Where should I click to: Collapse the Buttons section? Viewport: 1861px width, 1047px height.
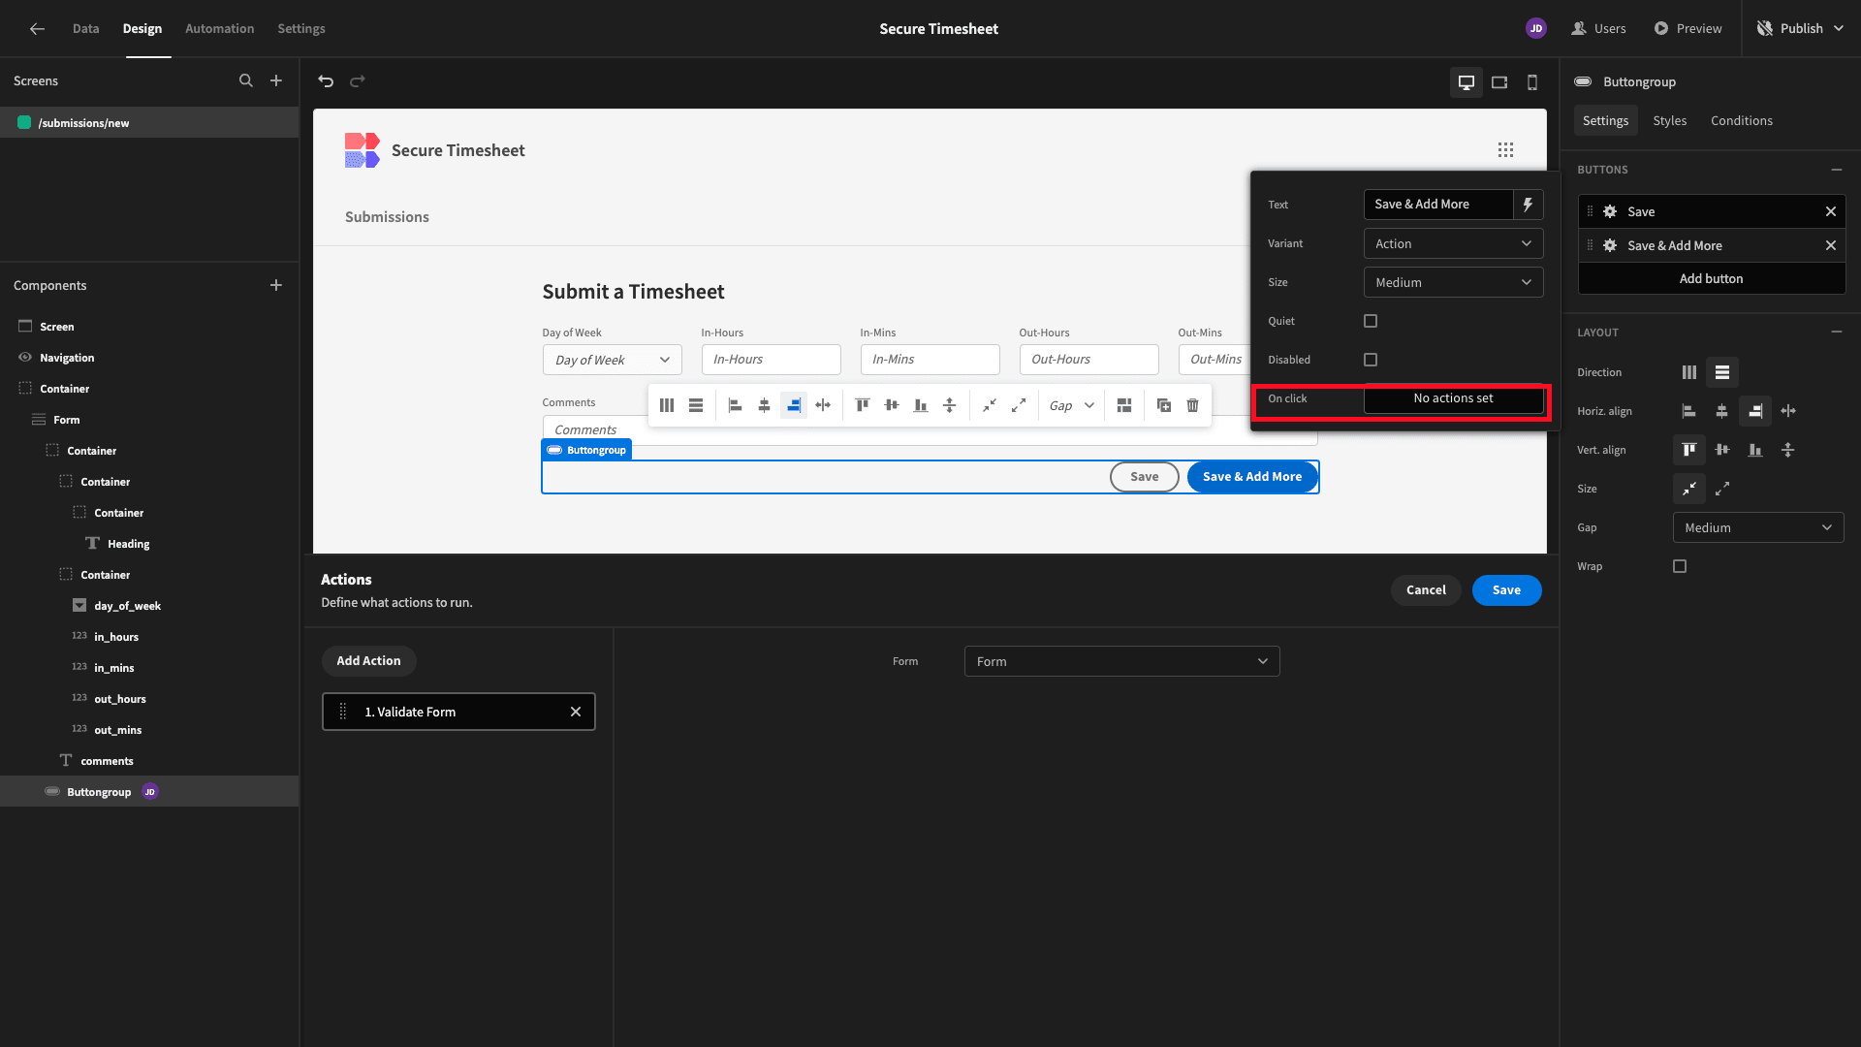click(x=1837, y=170)
